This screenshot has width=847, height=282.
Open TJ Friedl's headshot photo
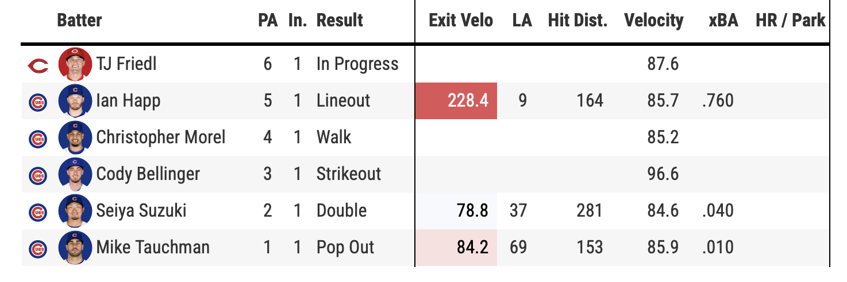75,64
